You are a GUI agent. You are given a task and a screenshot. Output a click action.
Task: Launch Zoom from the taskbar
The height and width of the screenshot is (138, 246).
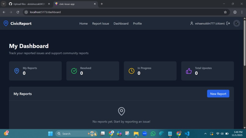click(x=144, y=134)
